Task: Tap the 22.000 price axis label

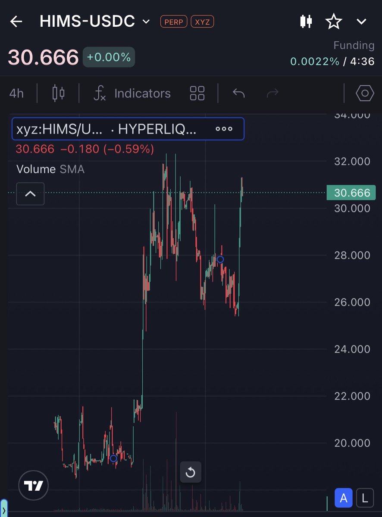Action: pos(352,396)
